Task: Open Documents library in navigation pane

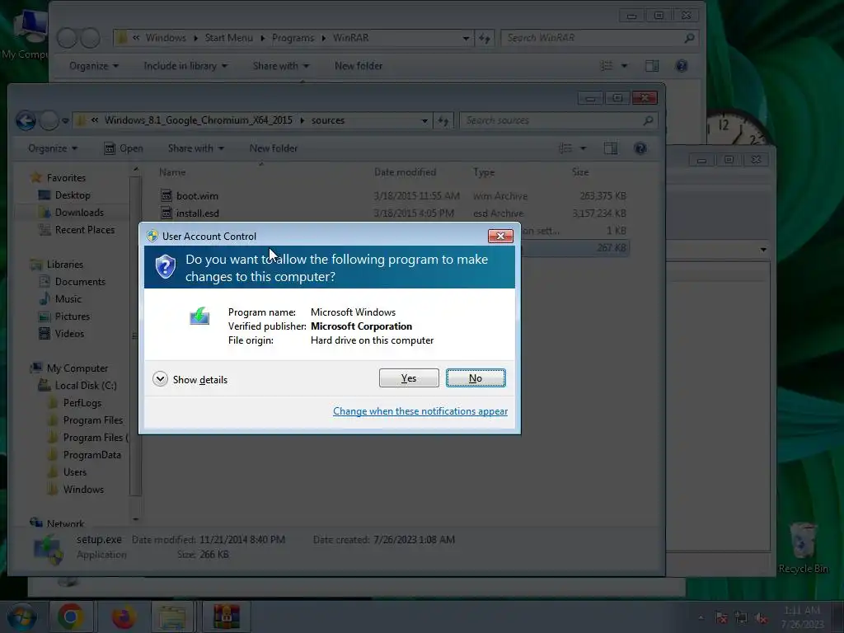Action: 80,282
